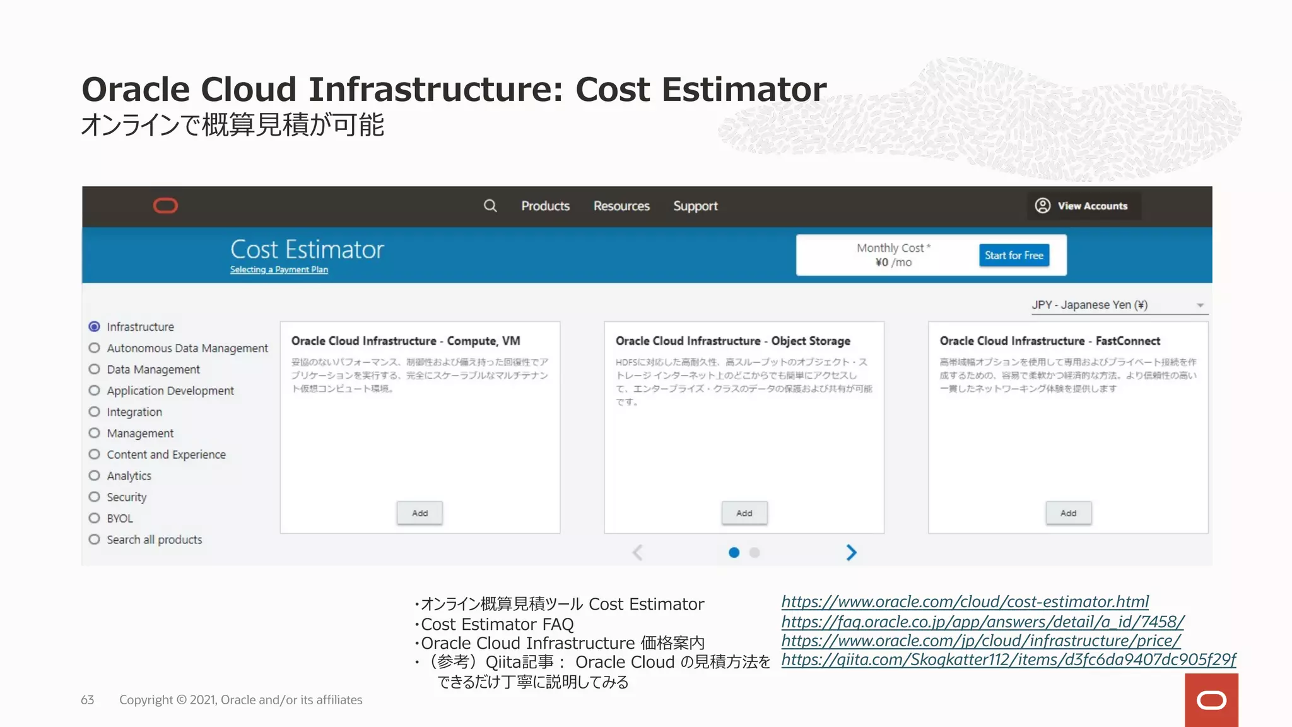Select the Infrastructure radio button
This screenshot has height=727, width=1292.
click(95, 326)
